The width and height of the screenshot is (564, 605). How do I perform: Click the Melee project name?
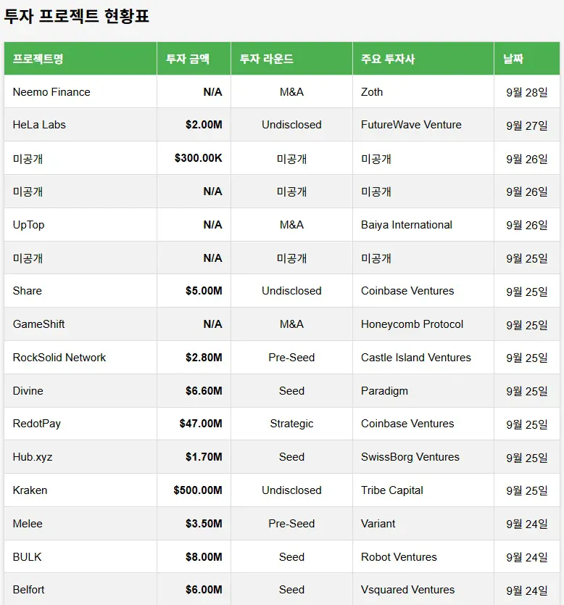tap(28, 524)
